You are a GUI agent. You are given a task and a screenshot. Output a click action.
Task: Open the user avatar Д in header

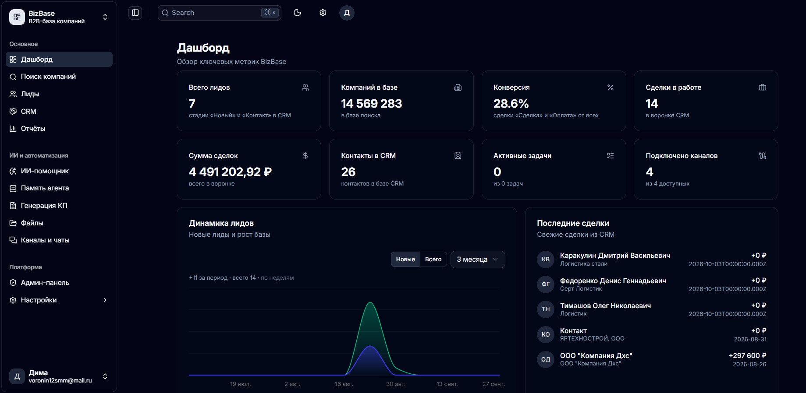347,13
